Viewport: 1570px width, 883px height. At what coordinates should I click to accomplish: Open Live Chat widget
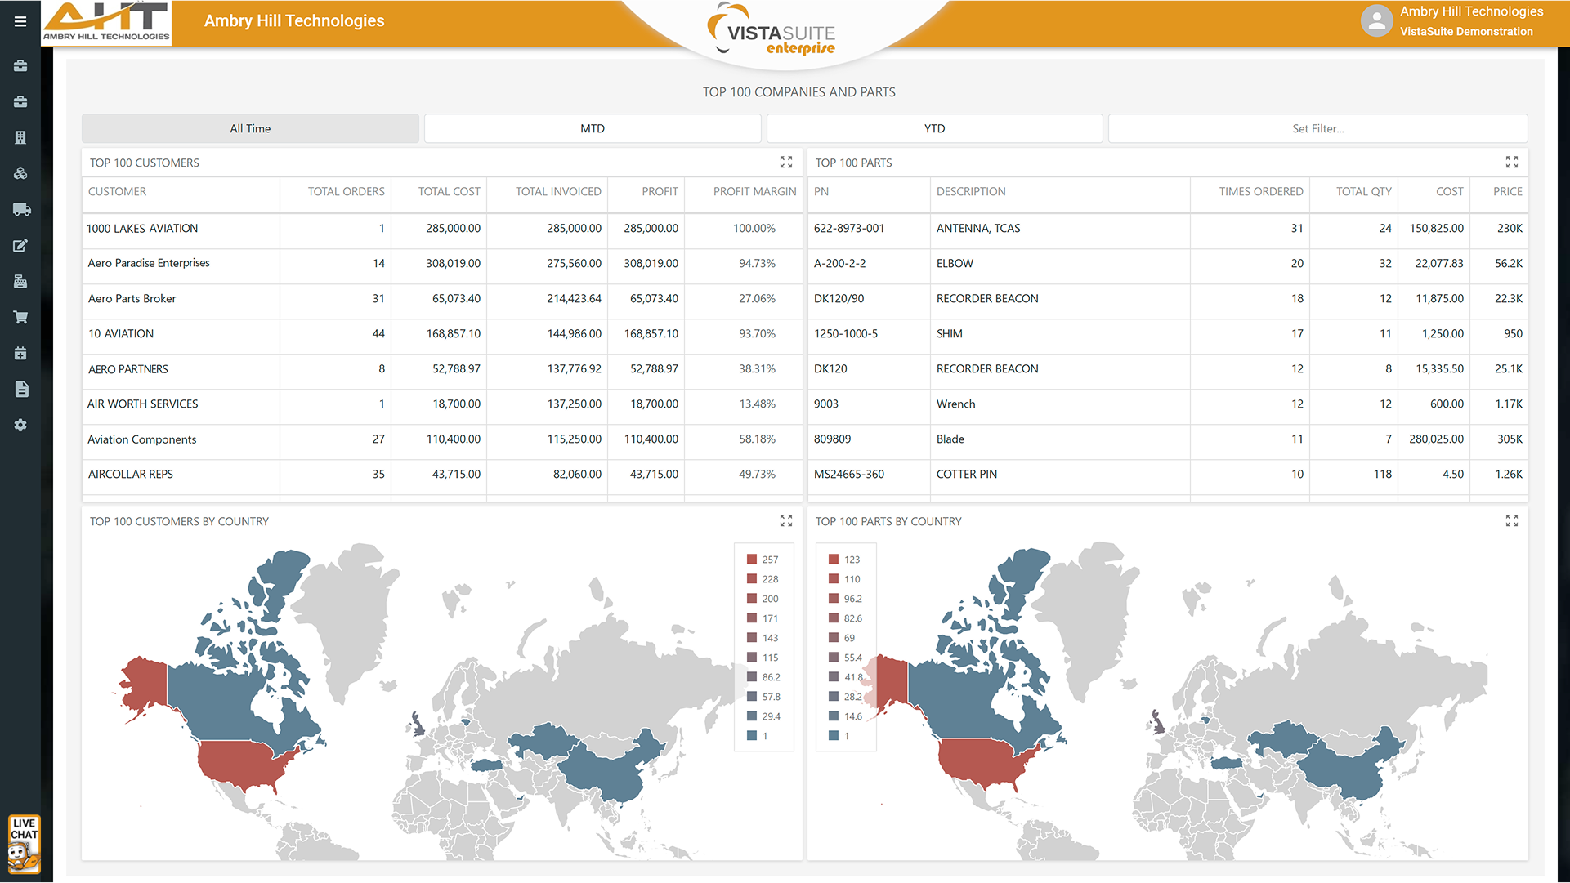click(x=24, y=844)
